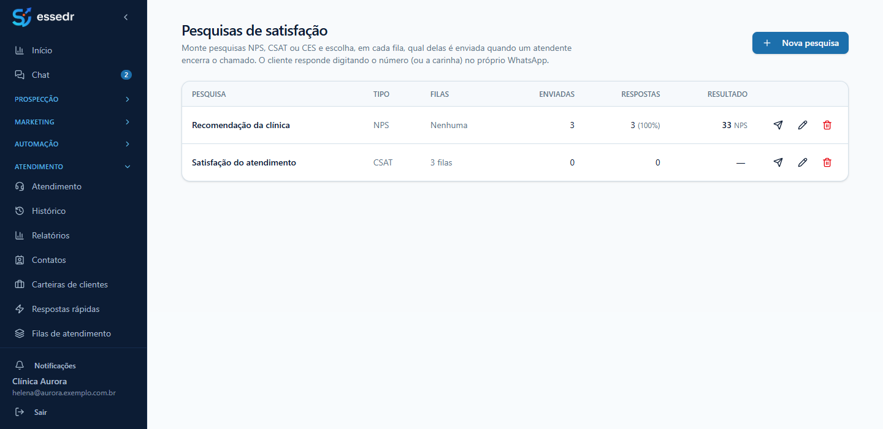The width and height of the screenshot is (883, 429).
Task: Click the PESQUISA column header
Action: pyautogui.click(x=209, y=94)
